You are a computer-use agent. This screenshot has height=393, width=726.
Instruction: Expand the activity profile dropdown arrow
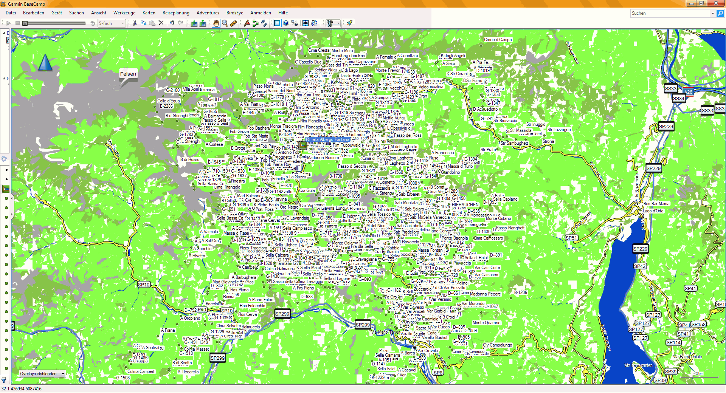[338, 23]
